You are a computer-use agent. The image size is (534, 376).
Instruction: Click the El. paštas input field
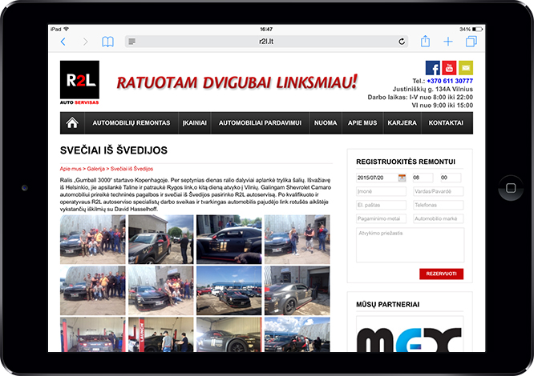point(381,205)
